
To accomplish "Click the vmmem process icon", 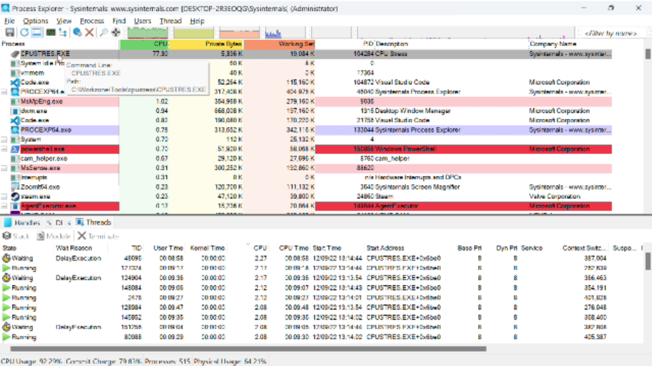I will pyautogui.click(x=15, y=73).
